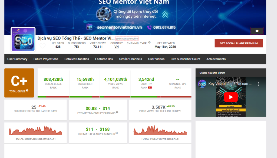This screenshot has height=158, width=277.
Task: Click the 3,542nd Country Rank value
Action: click(x=146, y=79)
